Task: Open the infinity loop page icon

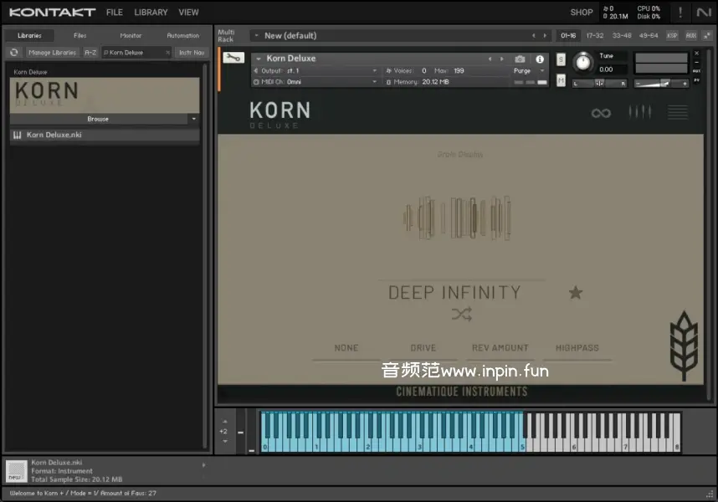Action: coord(601,113)
